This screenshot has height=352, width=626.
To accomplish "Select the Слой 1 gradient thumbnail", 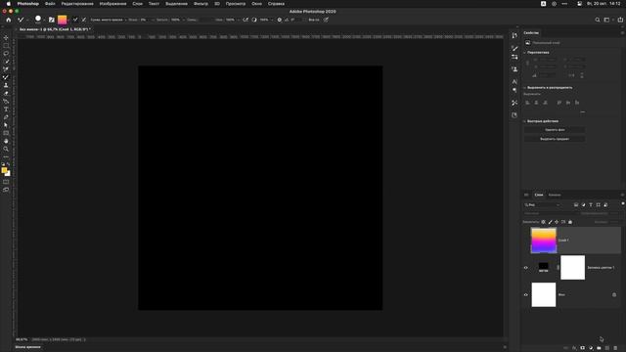I will pyautogui.click(x=544, y=241).
